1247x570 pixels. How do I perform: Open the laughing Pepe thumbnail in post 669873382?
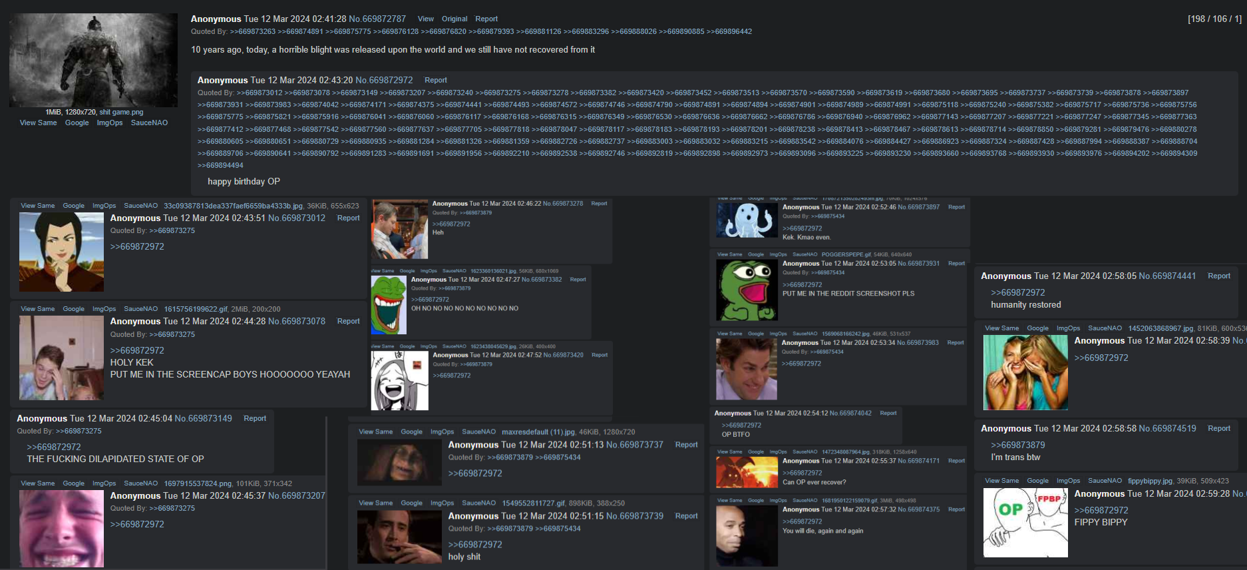(389, 305)
